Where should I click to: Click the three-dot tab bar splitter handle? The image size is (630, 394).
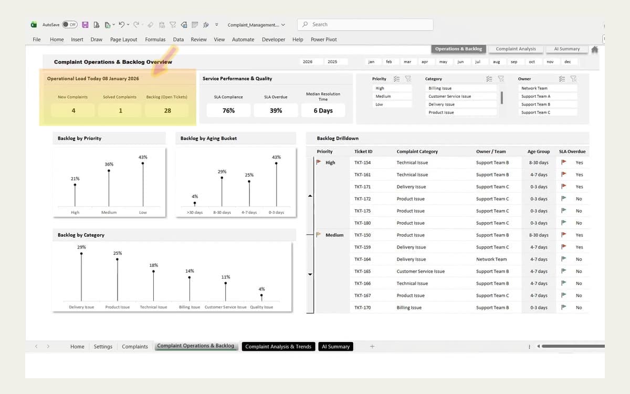[x=529, y=346]
